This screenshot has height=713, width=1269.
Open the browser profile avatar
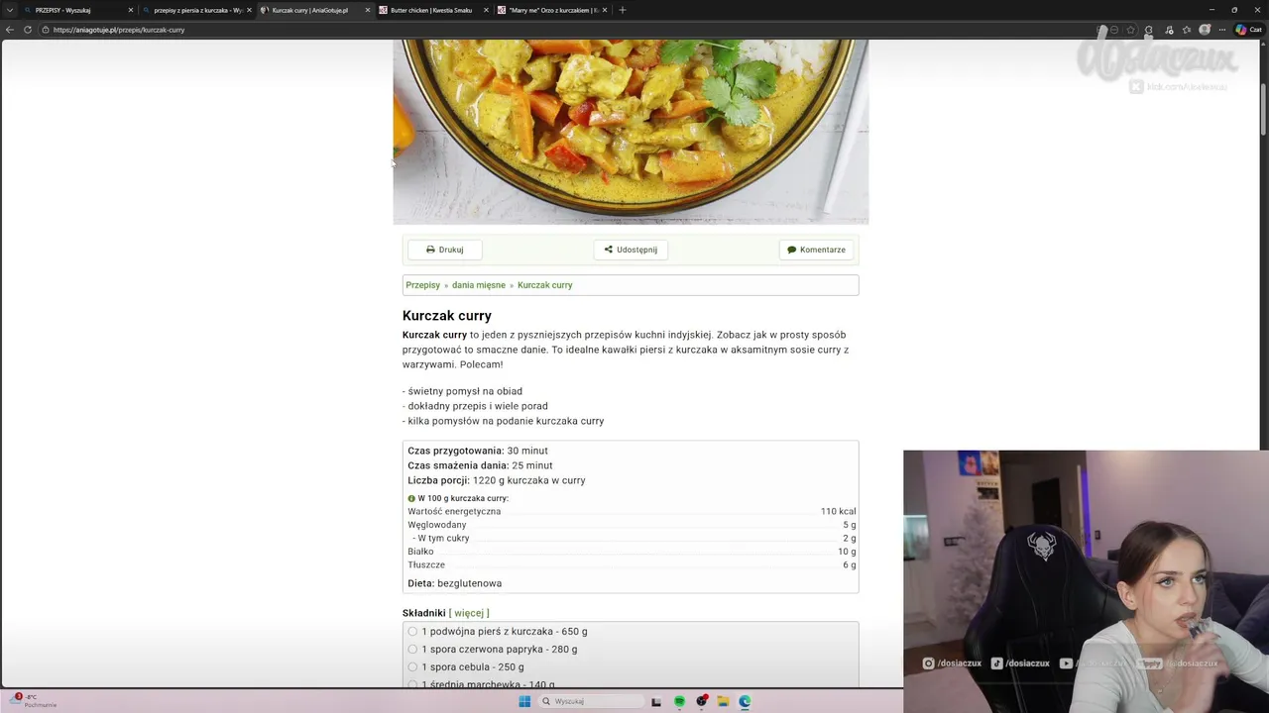point(1205,30)
